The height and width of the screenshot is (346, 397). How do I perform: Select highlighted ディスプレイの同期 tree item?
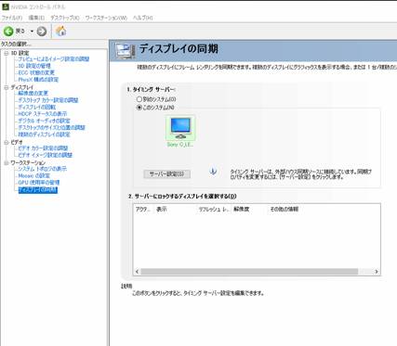[x=38, y=189]
